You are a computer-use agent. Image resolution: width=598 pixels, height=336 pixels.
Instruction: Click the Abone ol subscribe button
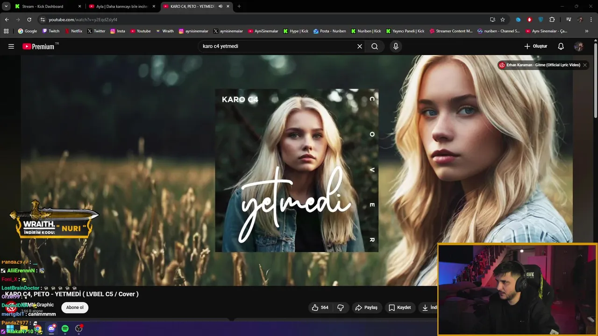coord(75,308)
